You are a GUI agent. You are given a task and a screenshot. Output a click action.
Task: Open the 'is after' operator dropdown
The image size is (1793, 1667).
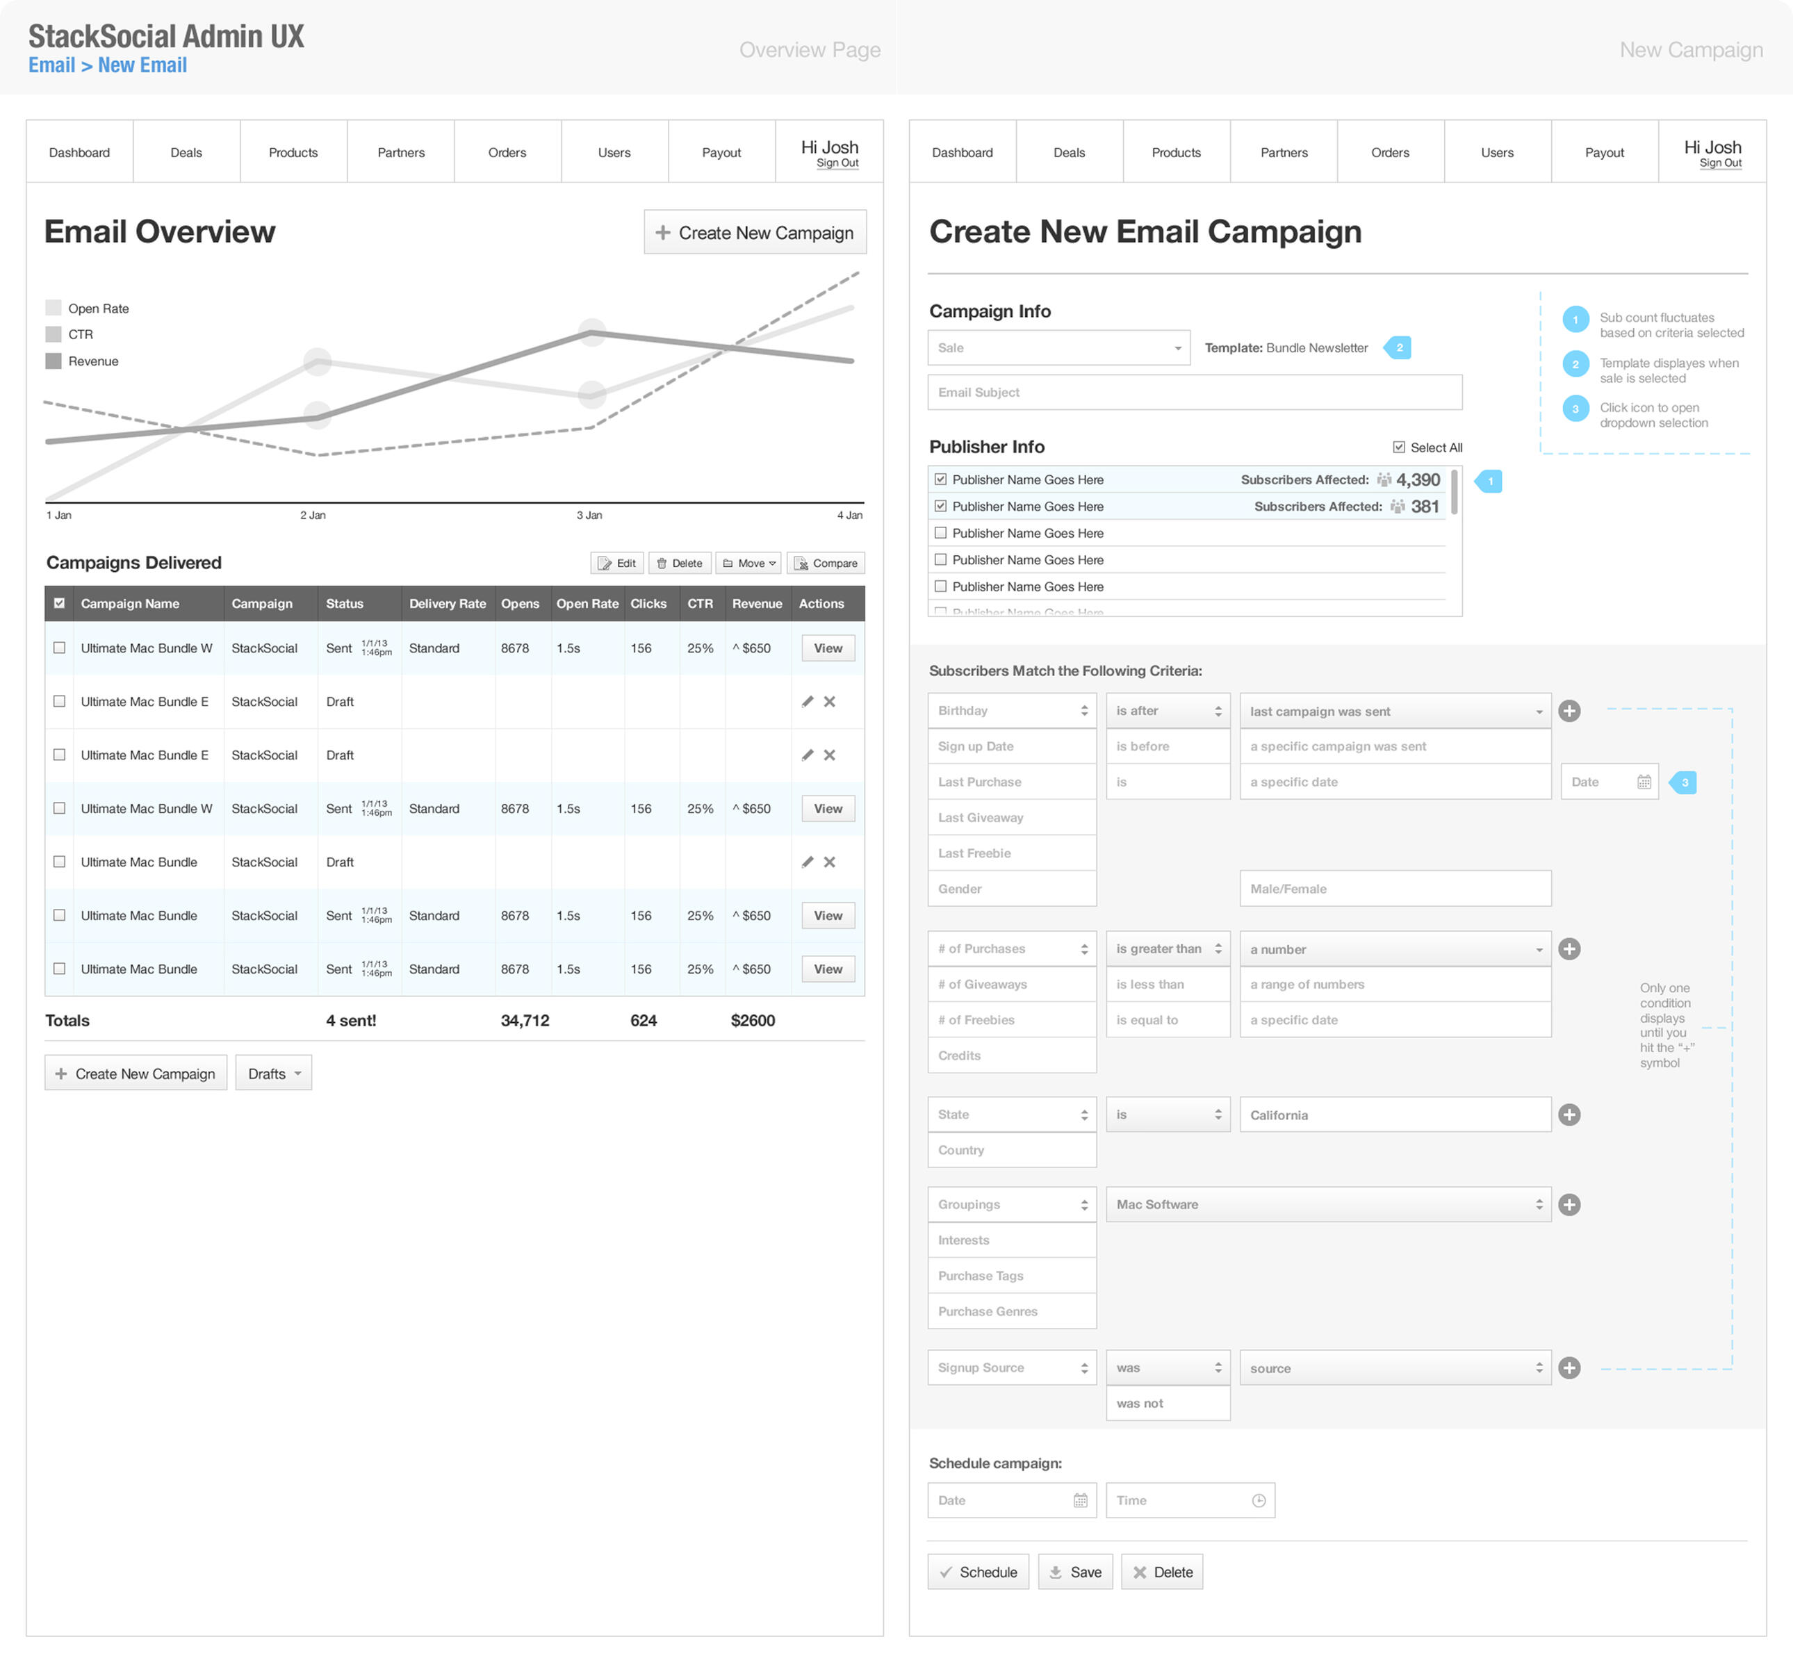point(1168,710)
